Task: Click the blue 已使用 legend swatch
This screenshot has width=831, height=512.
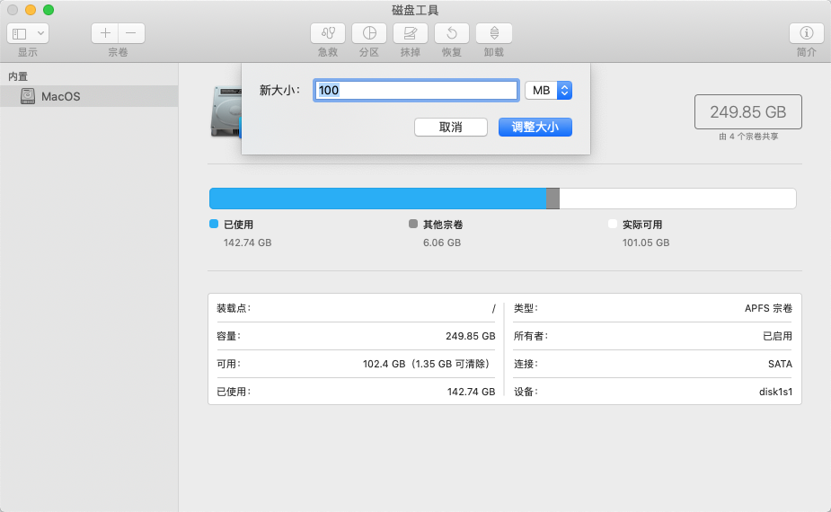Action: tap(214, 224)
